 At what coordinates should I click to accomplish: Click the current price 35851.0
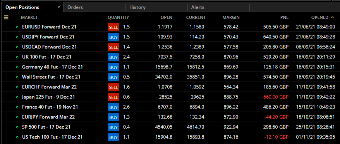tap(196, 77)
